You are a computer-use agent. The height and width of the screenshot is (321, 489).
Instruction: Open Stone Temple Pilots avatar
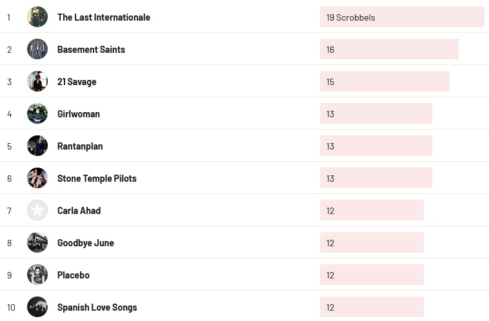pyautogui.click(x=37, y=178)
